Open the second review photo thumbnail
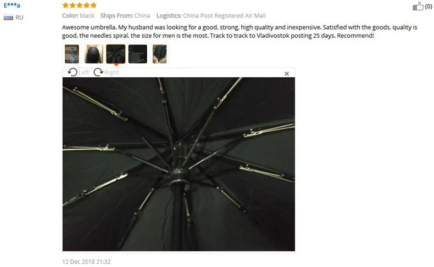The height and width of the screenshot is (267, 434). (94, 54)
